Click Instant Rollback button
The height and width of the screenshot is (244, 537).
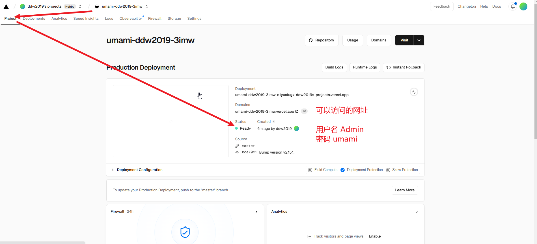point(404,67)
